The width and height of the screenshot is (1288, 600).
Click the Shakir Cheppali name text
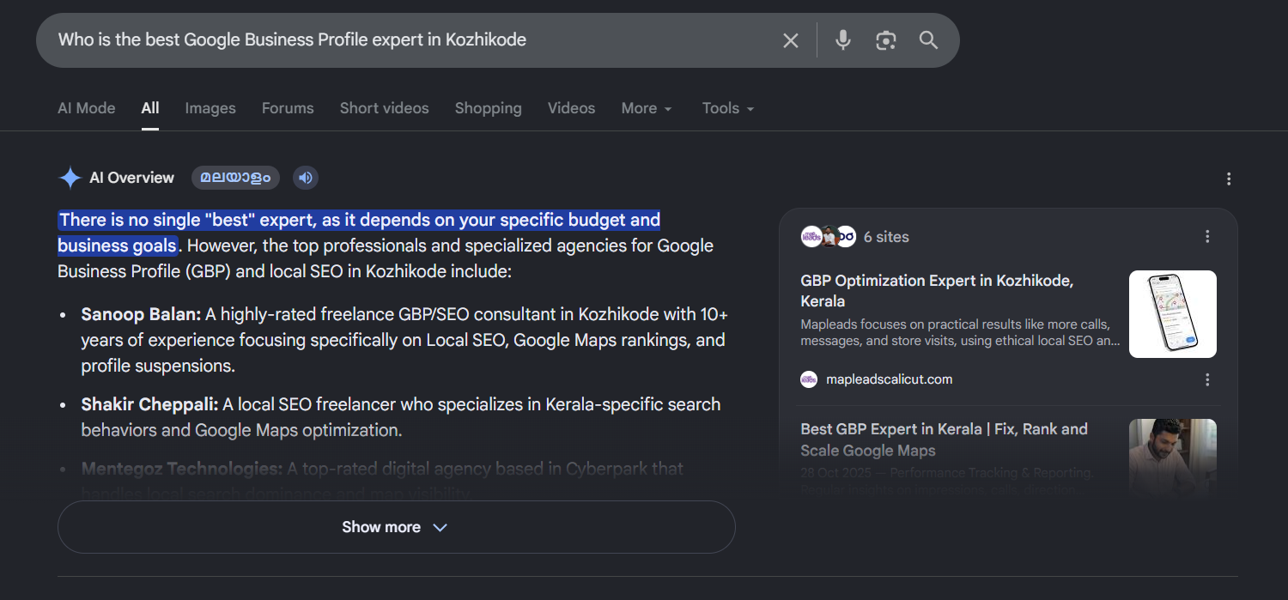(150, 404)
